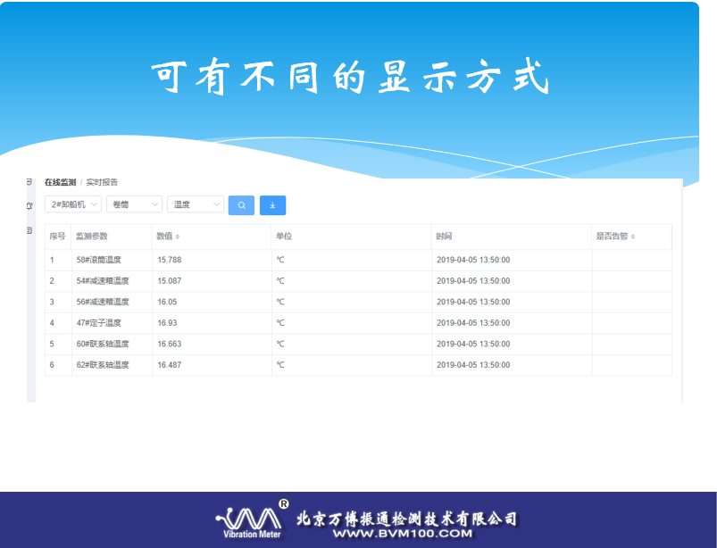
Task: Click the blue download icon button
Action: (272, 205)
